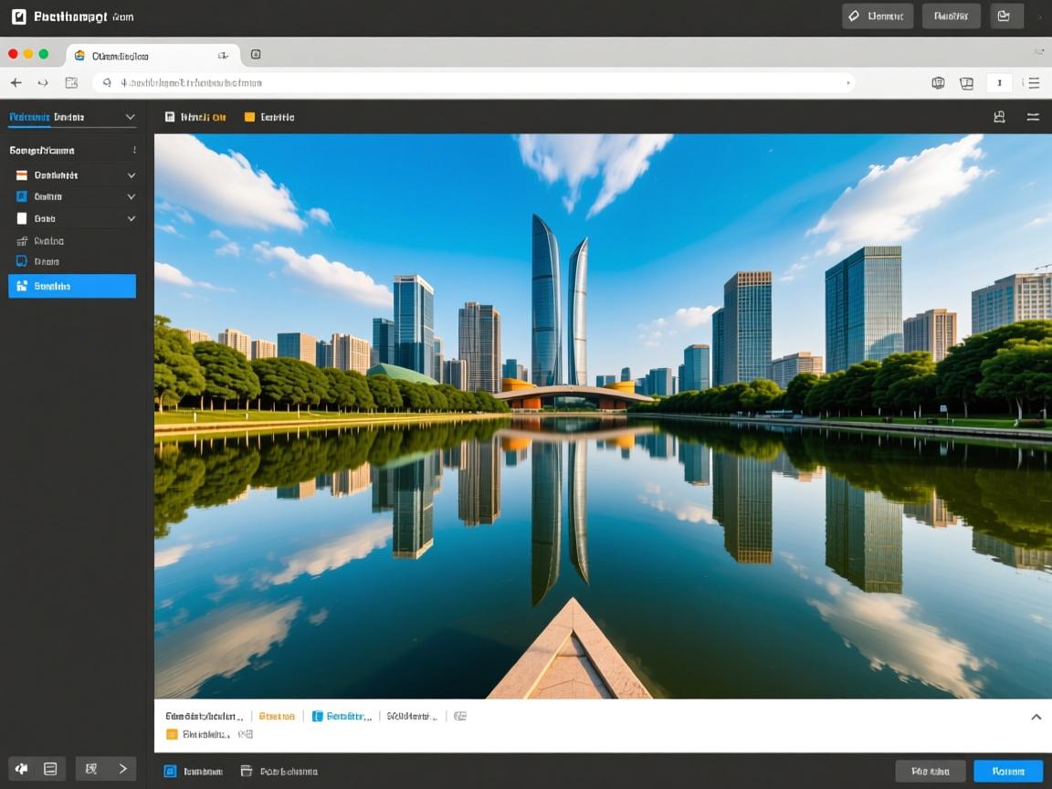
Task: Open the dropdown chevron at sidebar panel header
Action: [130, 117]
